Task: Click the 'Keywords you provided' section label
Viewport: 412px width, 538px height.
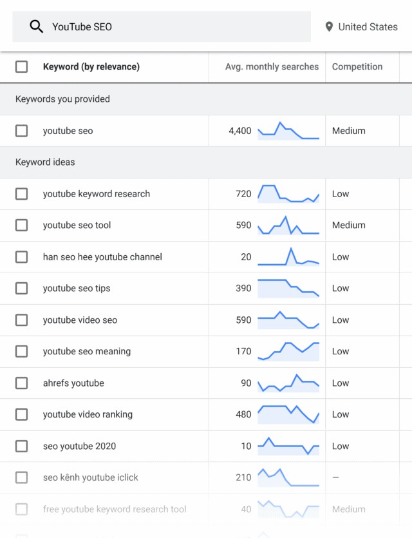Action: (x=62, y=99)
